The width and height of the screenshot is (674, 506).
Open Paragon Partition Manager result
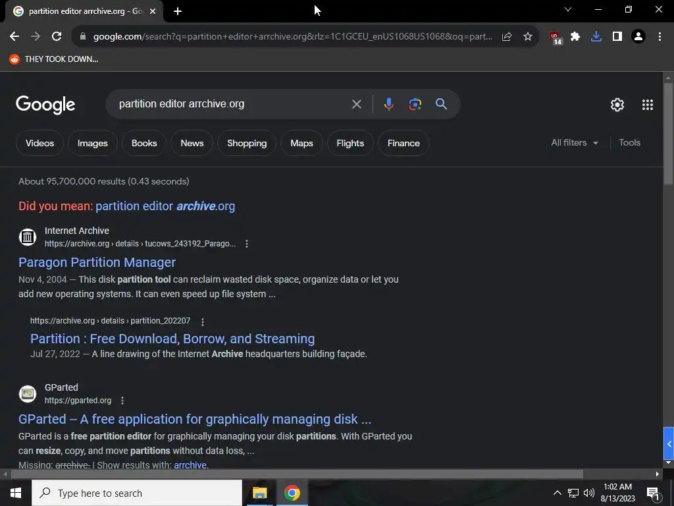97,262
